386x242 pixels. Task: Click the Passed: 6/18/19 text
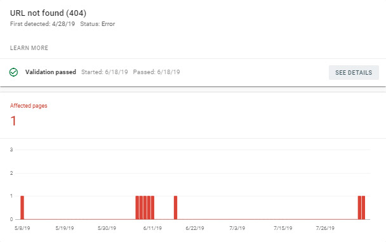pos(156,72)
